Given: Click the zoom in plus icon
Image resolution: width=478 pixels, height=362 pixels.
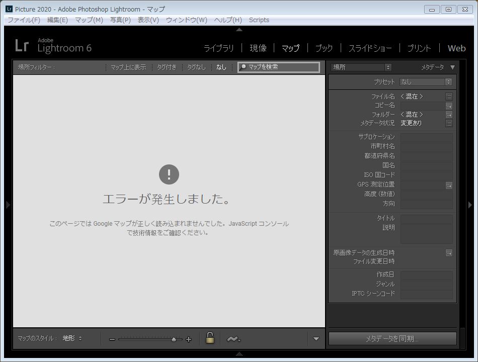Looking at the screenshot, I should coord(189,339).
